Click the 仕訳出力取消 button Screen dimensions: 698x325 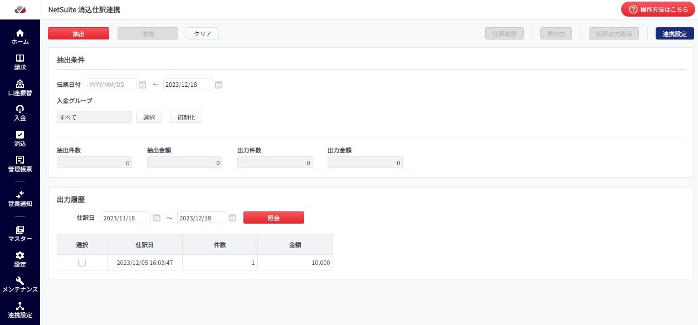point(614,33)
